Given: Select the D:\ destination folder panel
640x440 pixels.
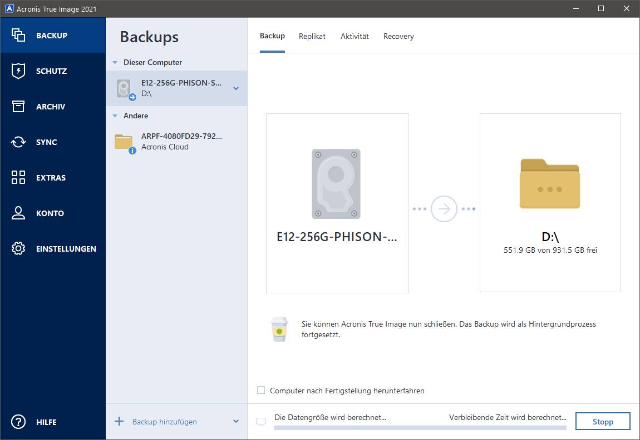Looking at the screenshot, I should 550,203.
